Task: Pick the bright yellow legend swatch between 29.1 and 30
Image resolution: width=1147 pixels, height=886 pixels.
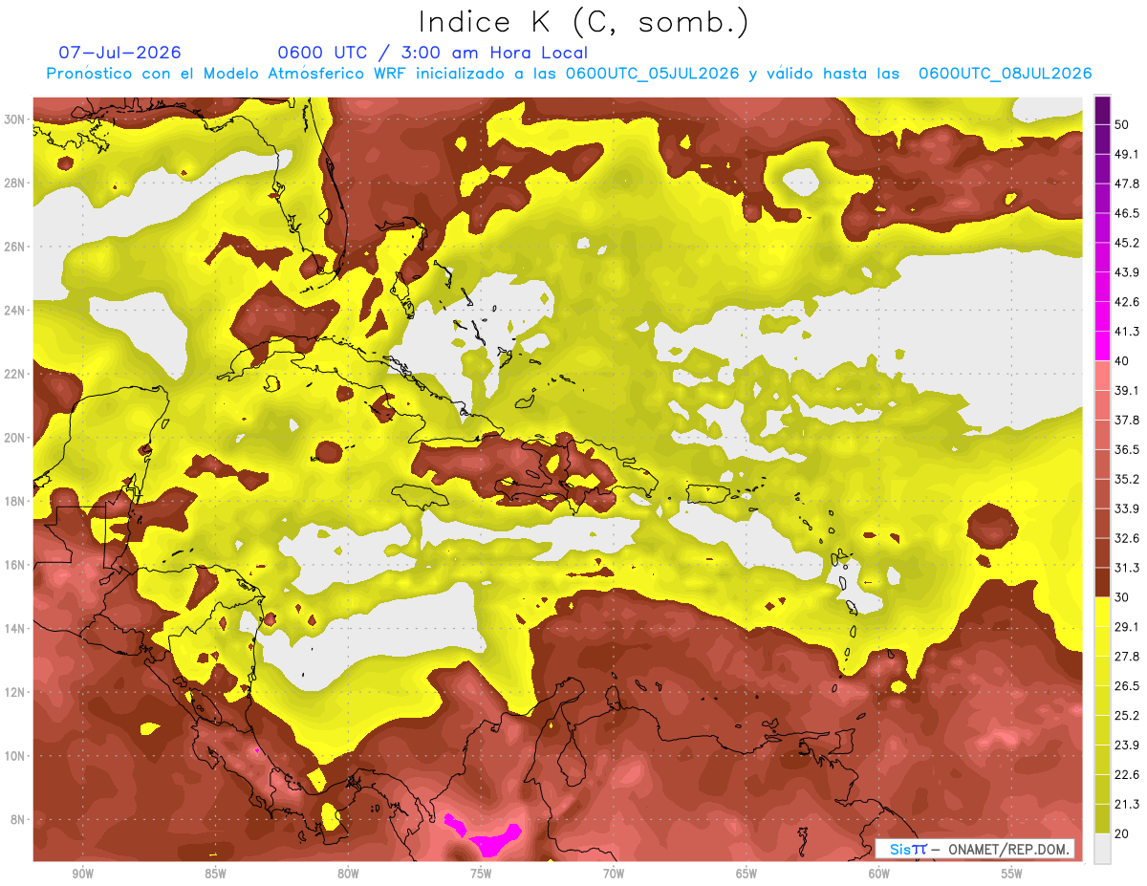Action: [x=1102, y=612]
